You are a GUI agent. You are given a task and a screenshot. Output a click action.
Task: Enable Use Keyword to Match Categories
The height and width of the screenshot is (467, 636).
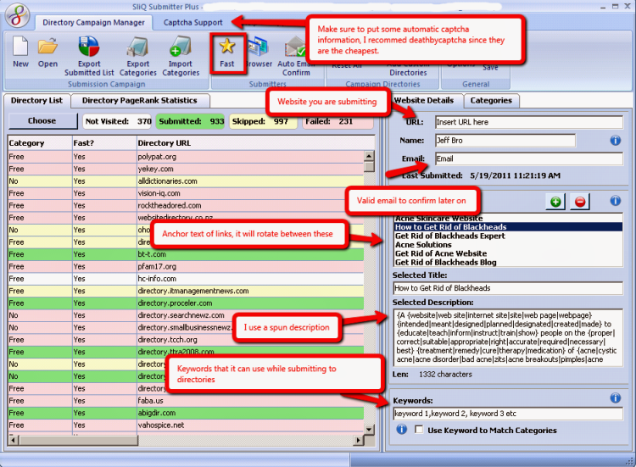coord(419,430)
